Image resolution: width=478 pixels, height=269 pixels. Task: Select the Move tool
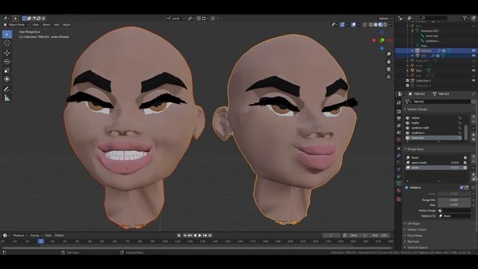tap(7, 53)
